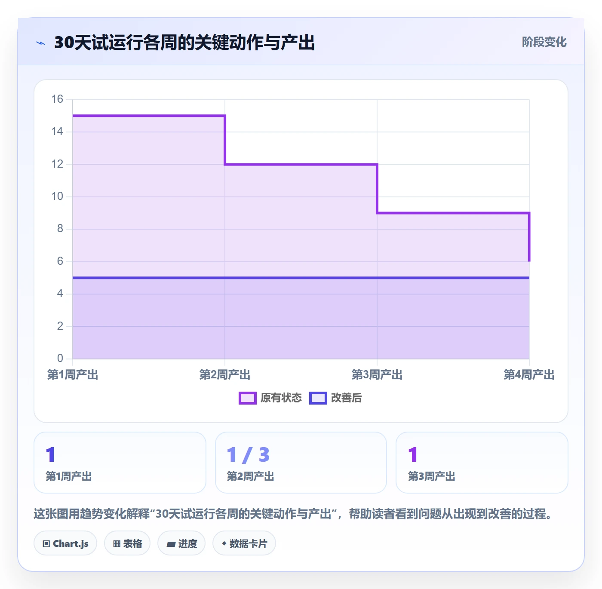Click the square icon in Chart.js chip

[x=46, y=544]
